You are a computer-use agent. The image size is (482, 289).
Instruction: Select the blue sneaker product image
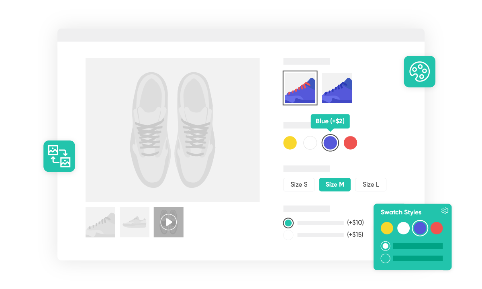coord(300,88)
